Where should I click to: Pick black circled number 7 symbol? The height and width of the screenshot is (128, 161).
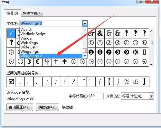click(x=109, y=52)
